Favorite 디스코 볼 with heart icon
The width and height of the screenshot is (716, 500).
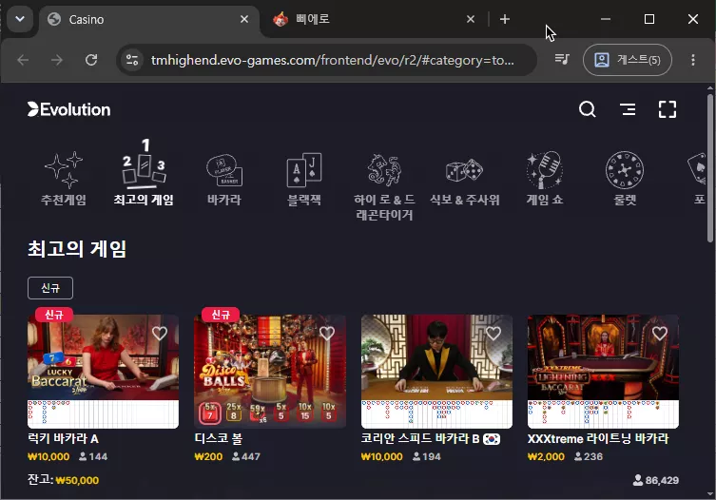coord(326,334)
